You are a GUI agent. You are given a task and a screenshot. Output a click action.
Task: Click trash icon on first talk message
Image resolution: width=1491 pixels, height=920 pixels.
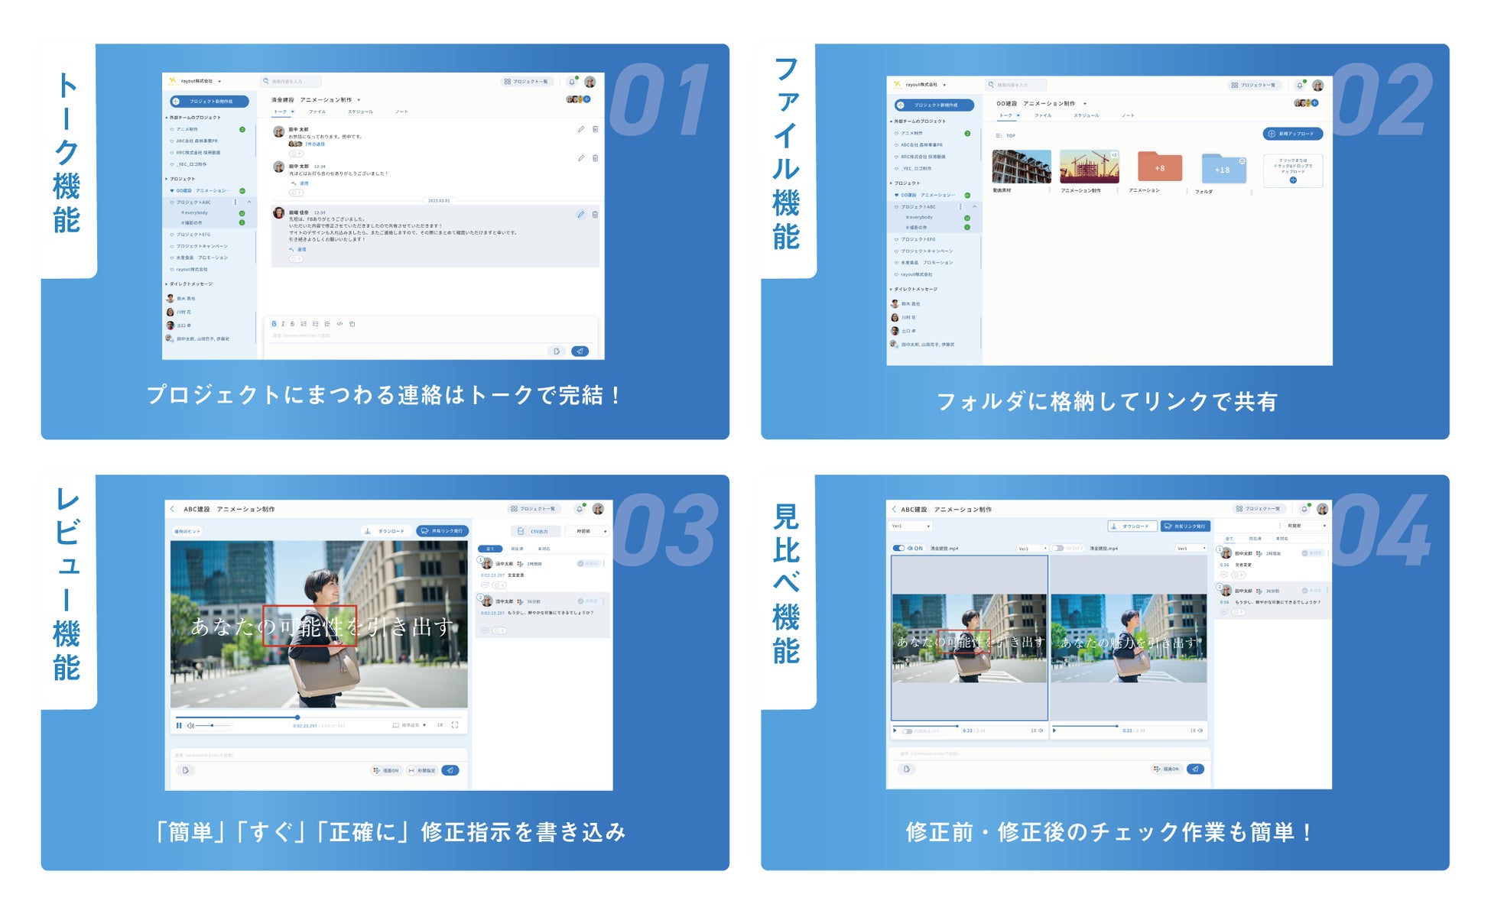(596, 129)
